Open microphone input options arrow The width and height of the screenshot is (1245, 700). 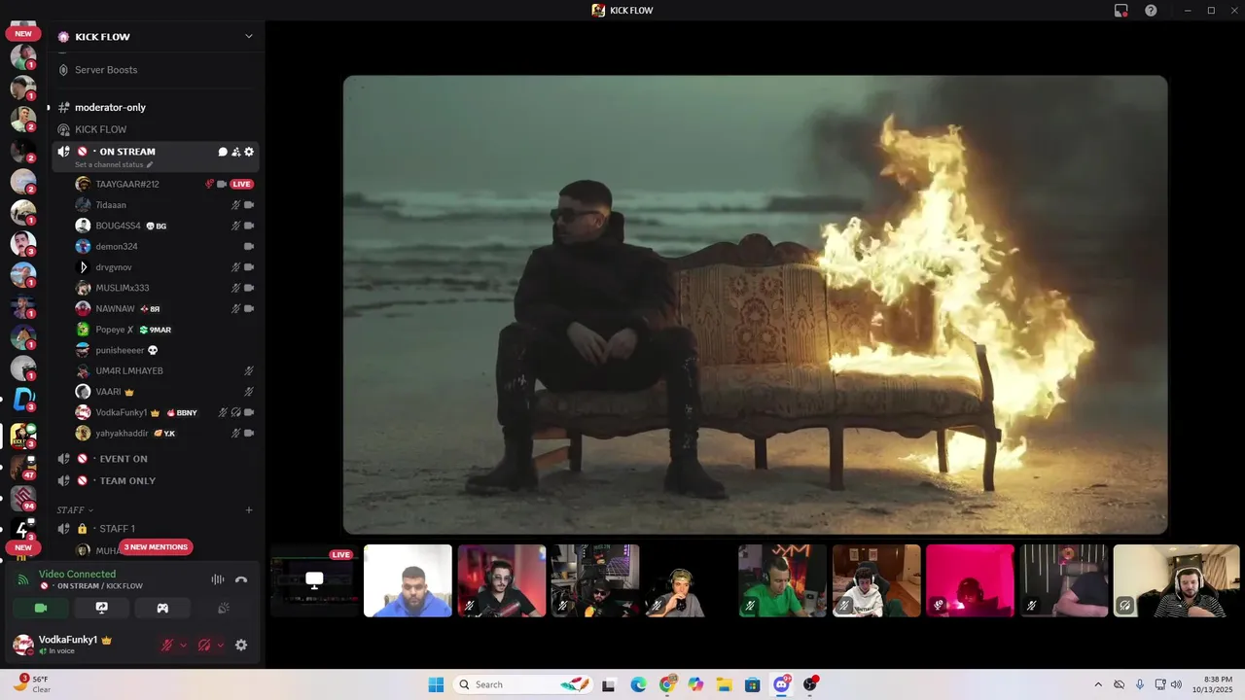tap(184, 645)
